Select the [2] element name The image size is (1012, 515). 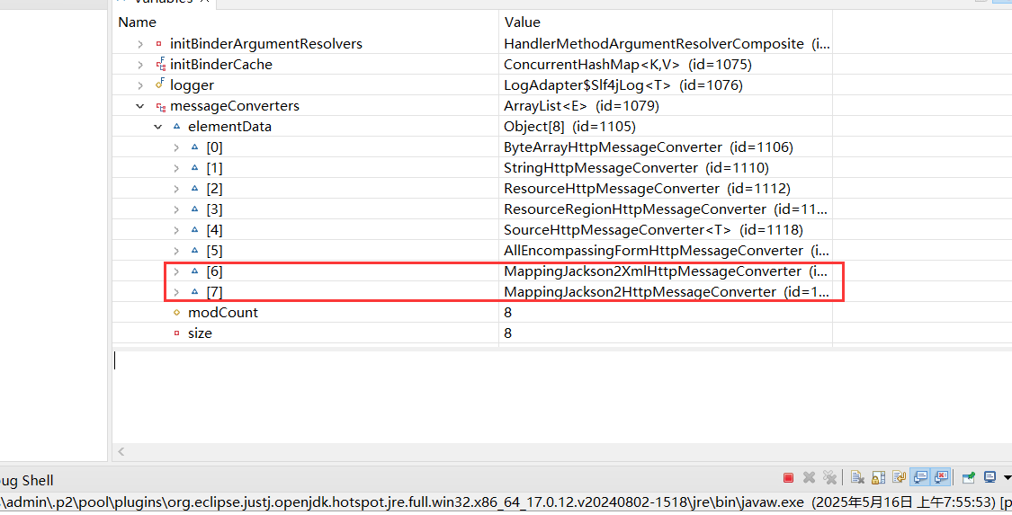coord(214,189)
